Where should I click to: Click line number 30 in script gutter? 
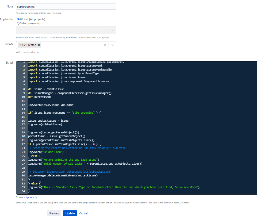(x=23, y=176)
